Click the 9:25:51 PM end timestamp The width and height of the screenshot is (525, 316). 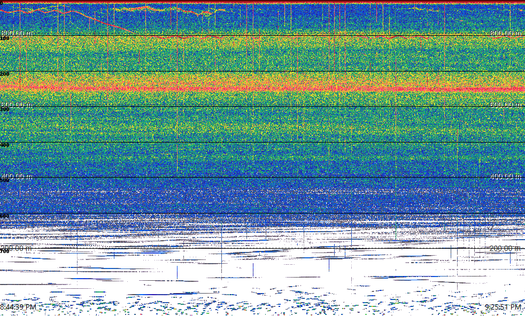tap(503, 307)
